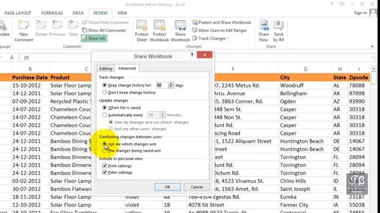380x213 pixels.
Task: Click the Cancel button
Action: point(197,187)
